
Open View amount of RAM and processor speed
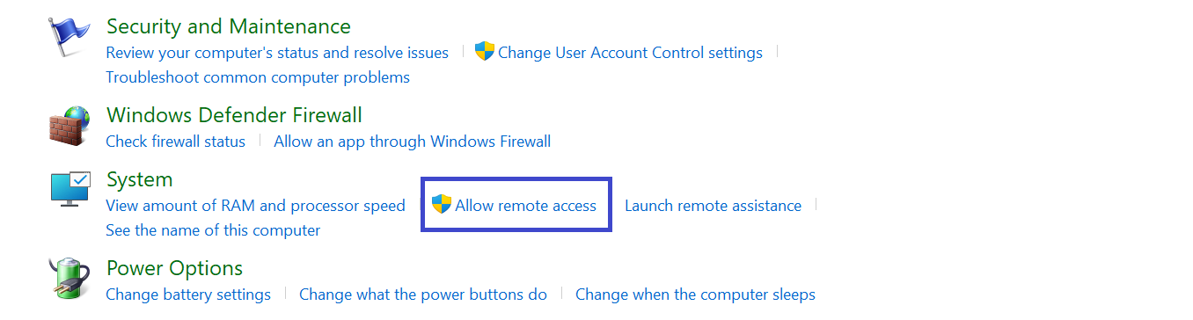tap(255, 206)
